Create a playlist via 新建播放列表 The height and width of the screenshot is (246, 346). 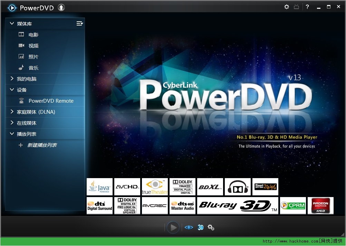(42, 145)
